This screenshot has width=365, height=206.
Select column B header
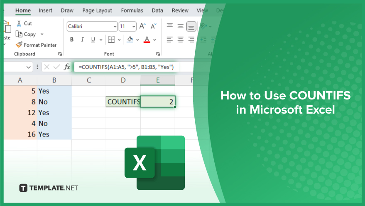tap(54, 80)
